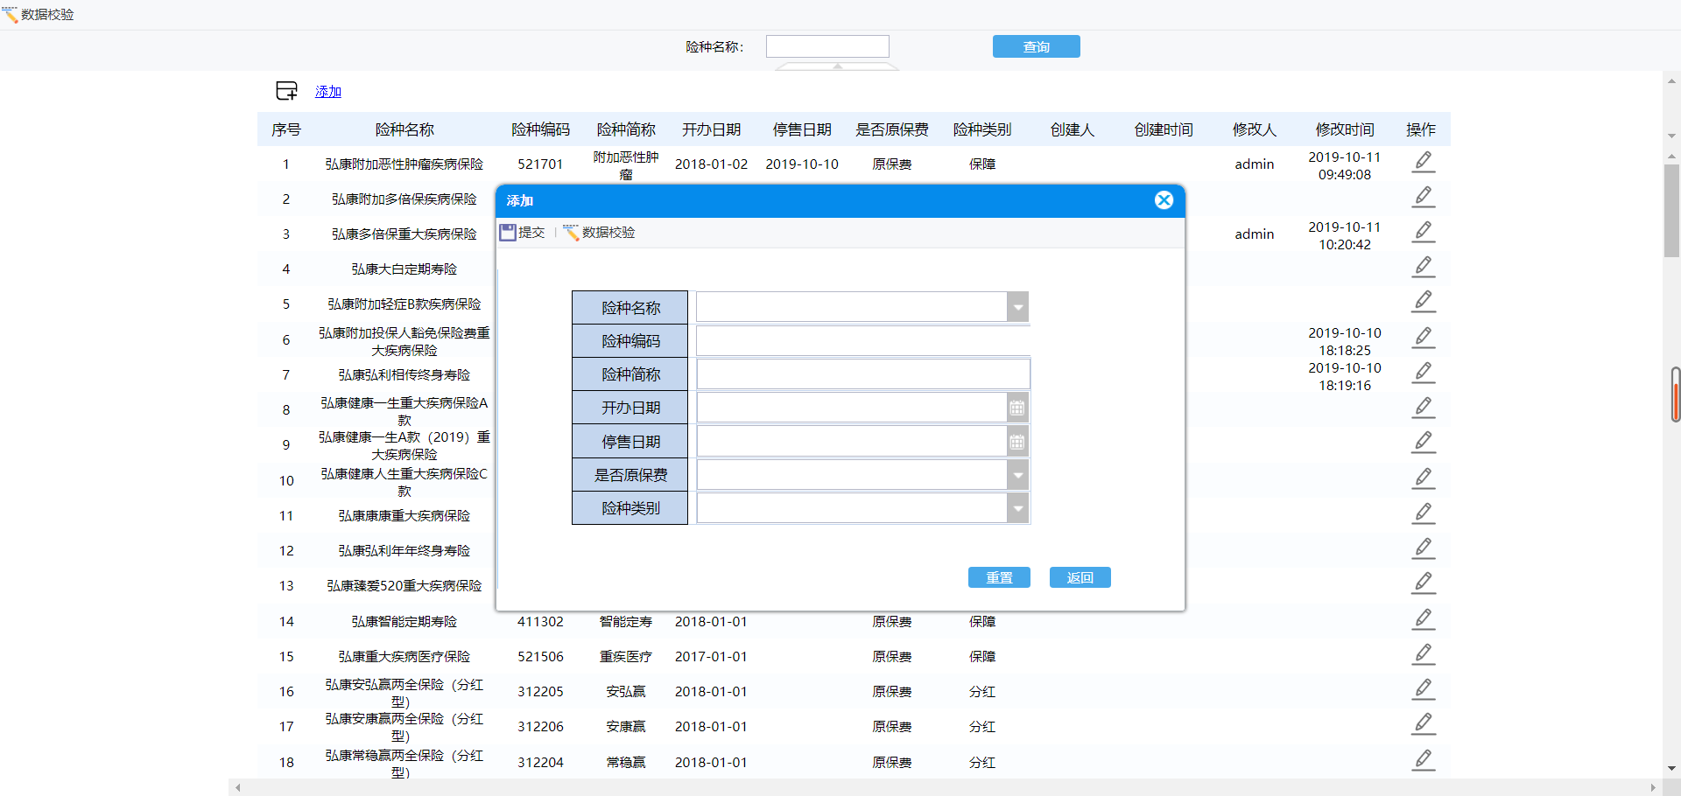Edit row 6 弘康附加投保人豁免保险费
This screenshot has width=1681, height=796.
coord(1424,339)
